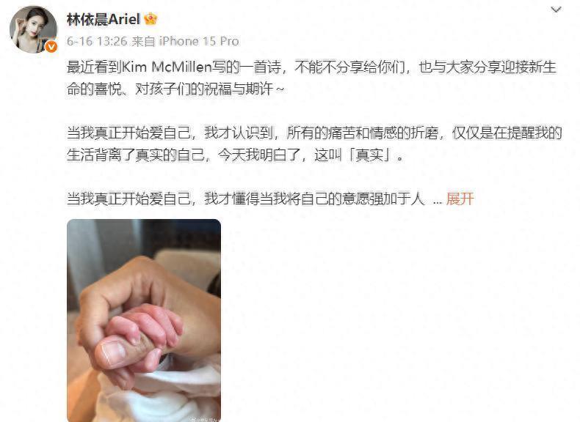Click the truncated line about 意愿强加于人
This screenshot has height=422, width=580.
click(x=246, y=199)
